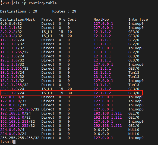This screenshot has height=145, width=158.
Task: Click the destination 11.1.1.255/32
Action: (14, 52)
